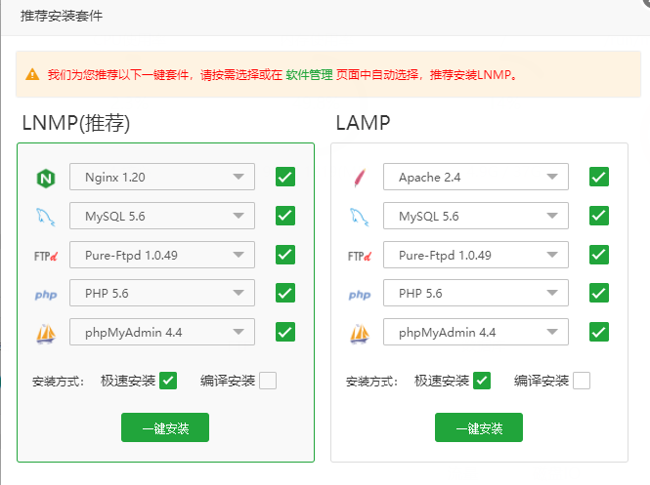Uncheck Pure-Ftpd checkbox in LAMP
Image resolution: width=650 pixels, height=485 pixels.
(599, 255)
